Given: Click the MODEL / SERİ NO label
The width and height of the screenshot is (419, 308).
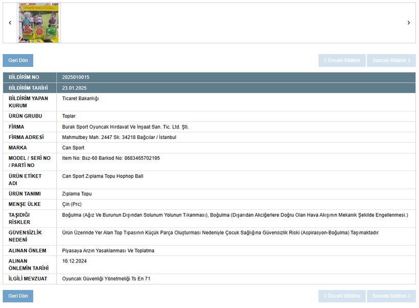Looking at the screenshot, I should pyautogui.click(x=30, y=161).
